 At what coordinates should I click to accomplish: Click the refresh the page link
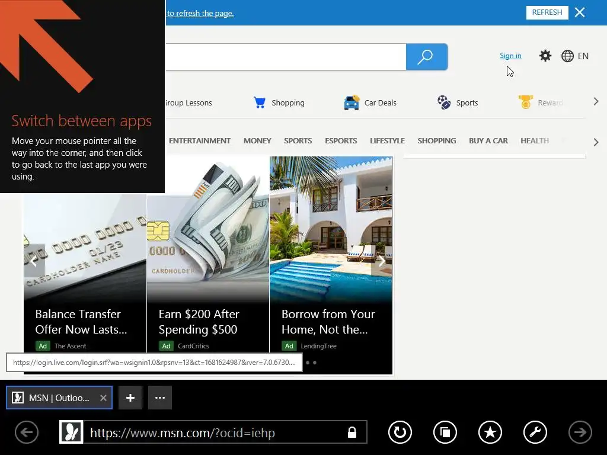200,13
